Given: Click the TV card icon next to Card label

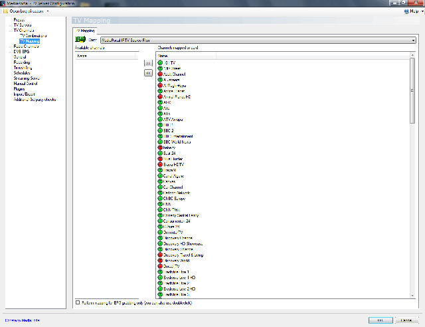Looking at the screenshot, I should (80, 39).
